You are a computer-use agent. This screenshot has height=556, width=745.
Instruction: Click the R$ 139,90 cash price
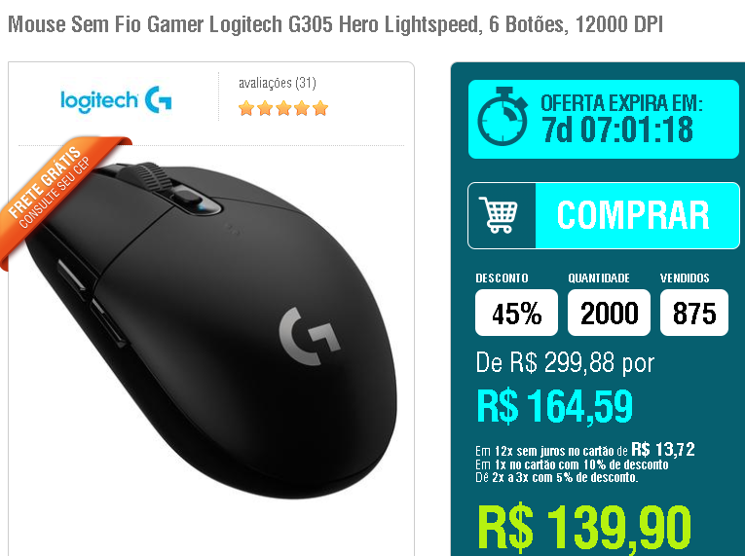click(584, 529)
